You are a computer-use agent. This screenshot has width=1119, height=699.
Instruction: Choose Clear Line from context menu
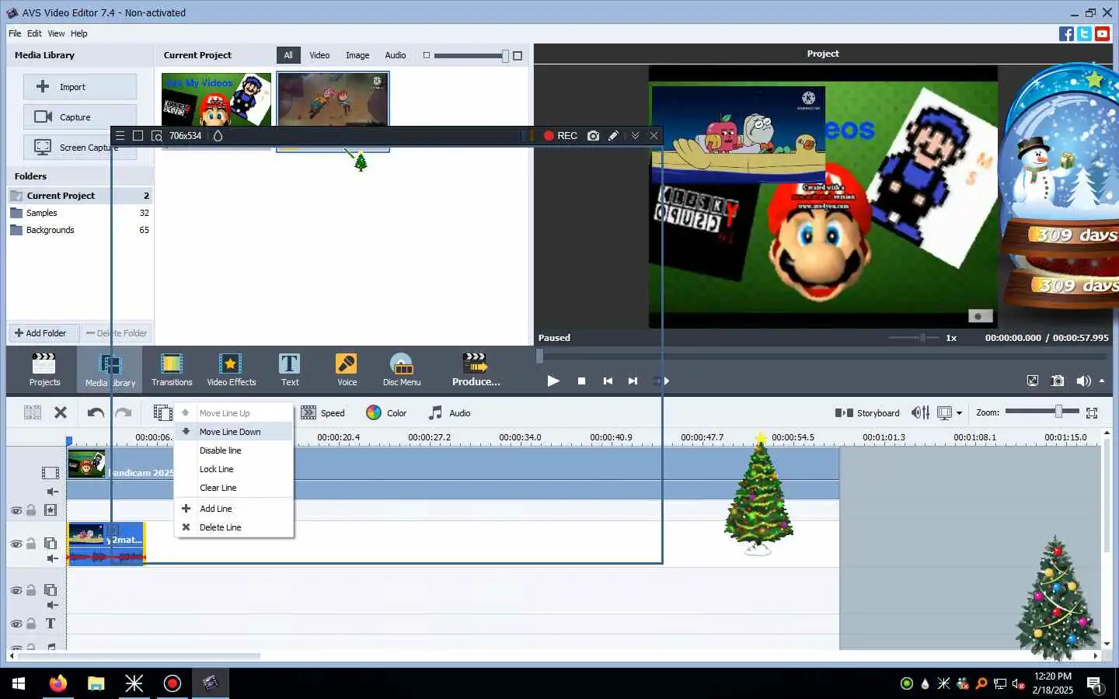click(234, 488)
